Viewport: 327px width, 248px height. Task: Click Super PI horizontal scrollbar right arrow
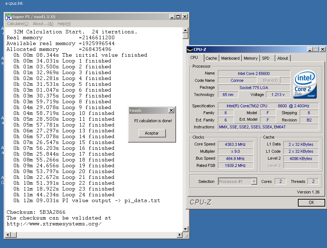(180, 235)
